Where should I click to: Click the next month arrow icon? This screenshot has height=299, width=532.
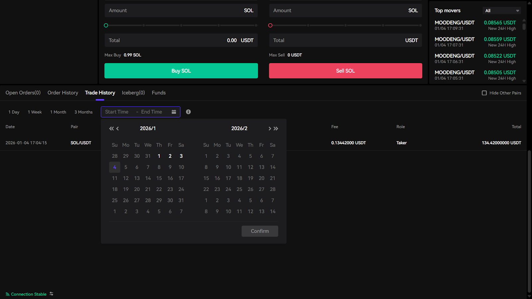click(270, 129)
